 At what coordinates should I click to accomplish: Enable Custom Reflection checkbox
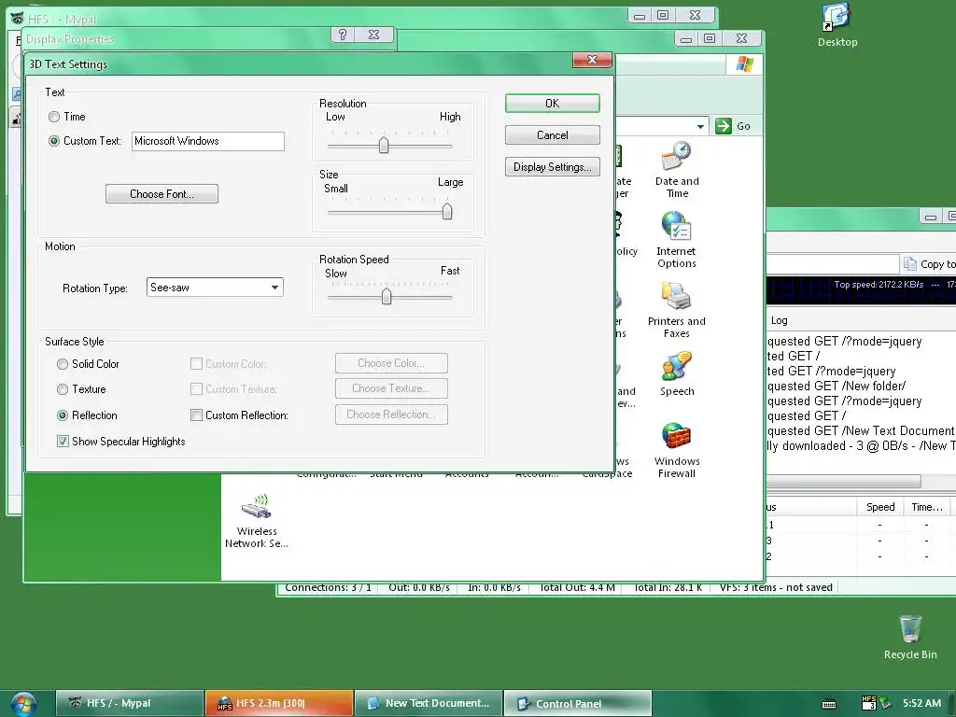(196, 415)
